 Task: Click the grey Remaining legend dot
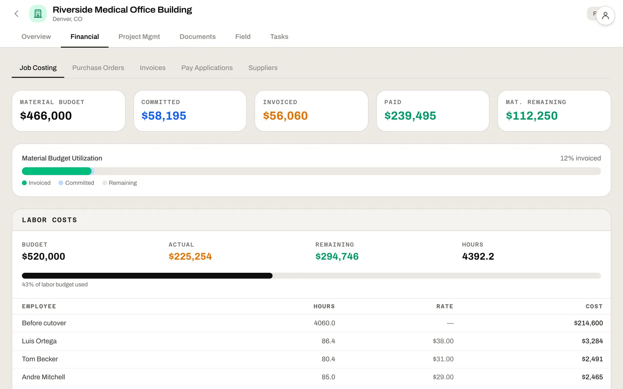point(104,183)
